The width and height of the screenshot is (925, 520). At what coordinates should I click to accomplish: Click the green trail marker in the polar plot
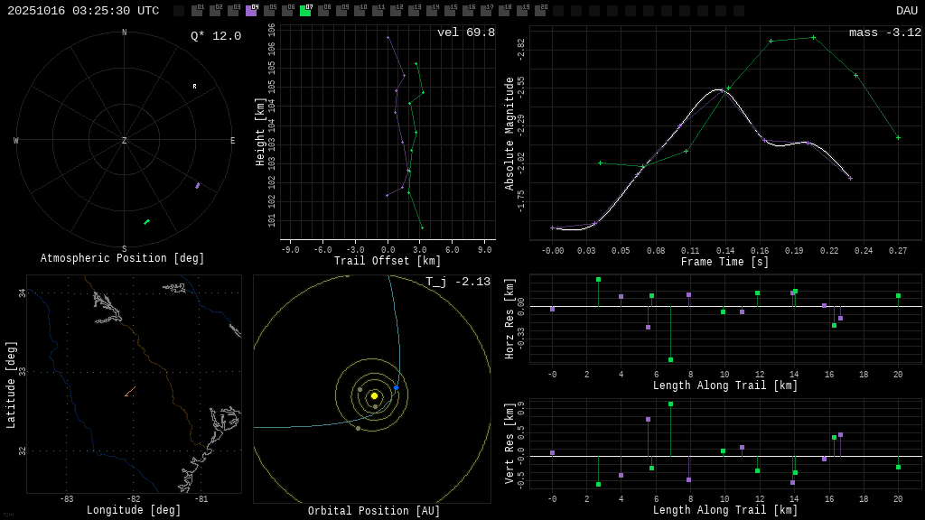point(146,222)
